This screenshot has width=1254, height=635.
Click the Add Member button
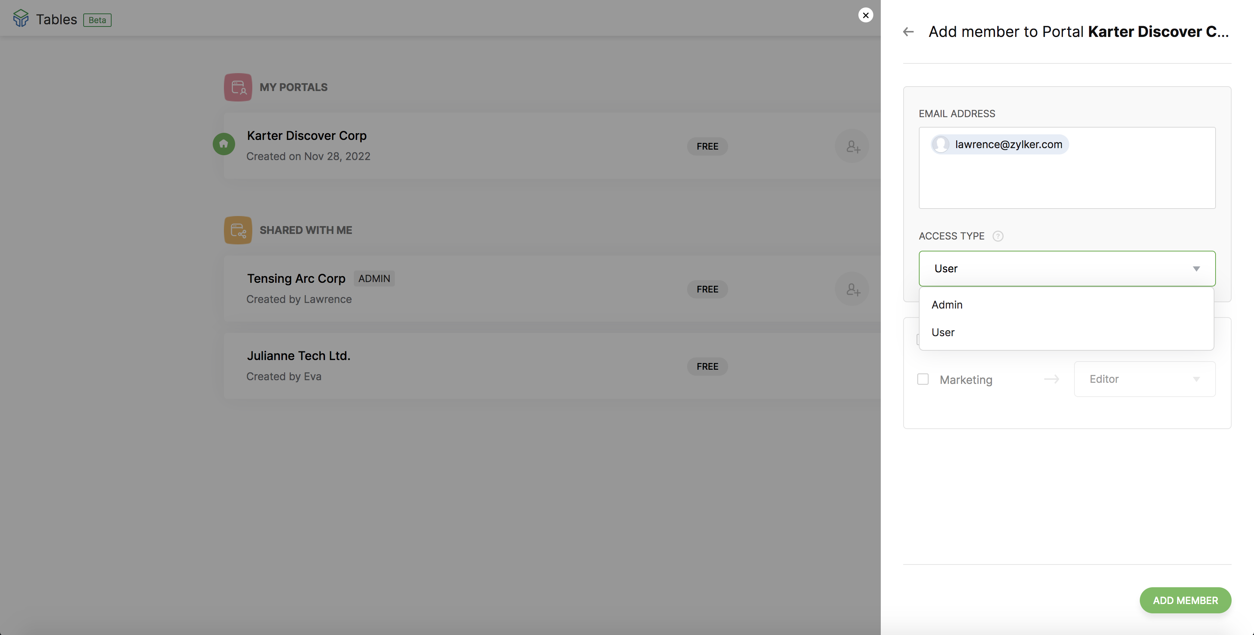tap(1185, 600)
